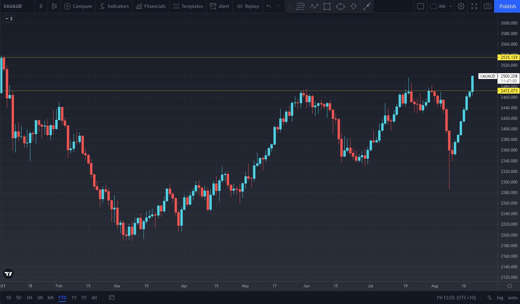Select the 1D date range
520x304 pixels.
click(x=9, y=298)
